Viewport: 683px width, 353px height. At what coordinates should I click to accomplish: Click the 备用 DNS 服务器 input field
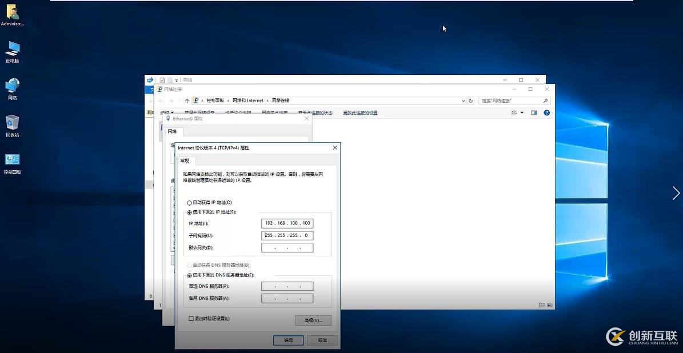pyautogui.click(x=287, y=299)
